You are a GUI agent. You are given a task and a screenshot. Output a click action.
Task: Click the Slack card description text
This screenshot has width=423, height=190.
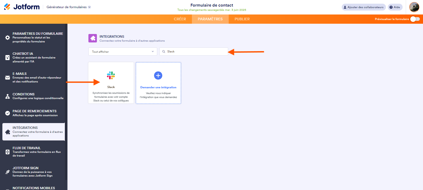(111, 97)
